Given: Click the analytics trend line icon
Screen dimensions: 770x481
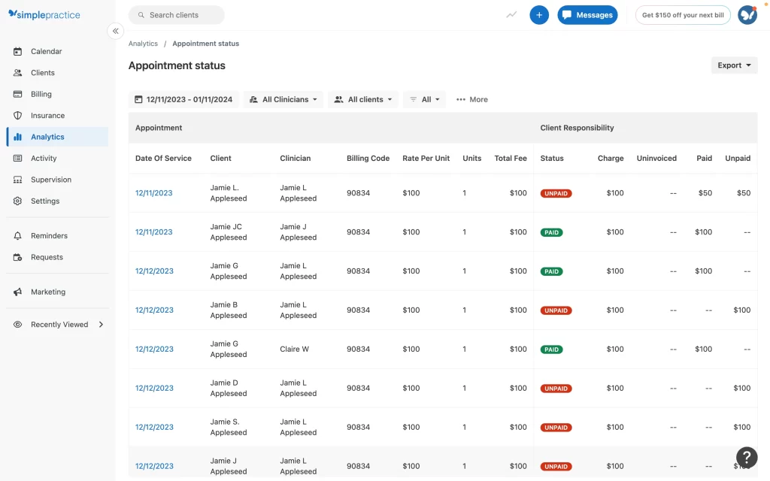Looking at the screenshot, I should 511,15.
